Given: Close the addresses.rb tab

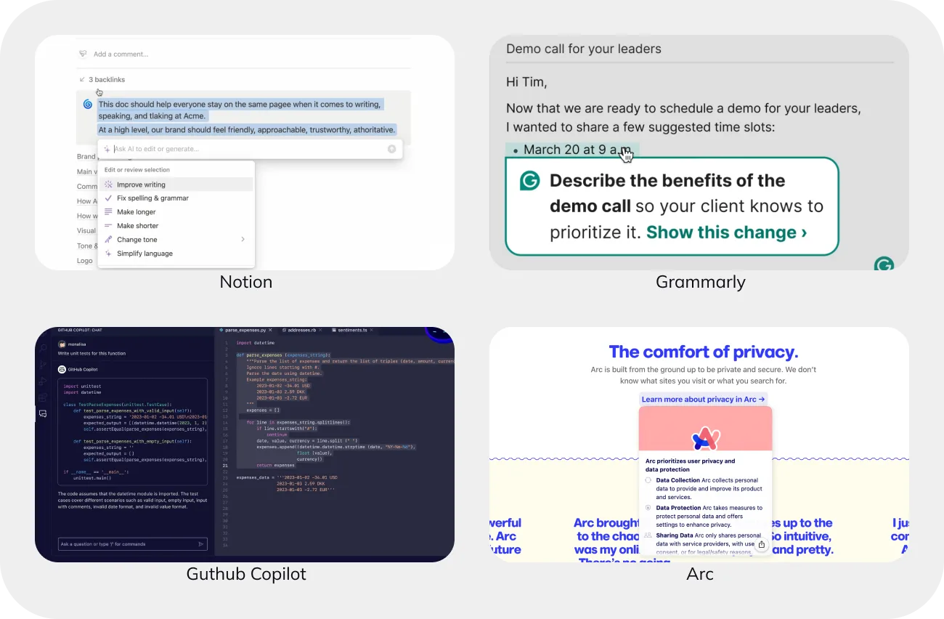Looking at the screenshot, I should point(322,331).
